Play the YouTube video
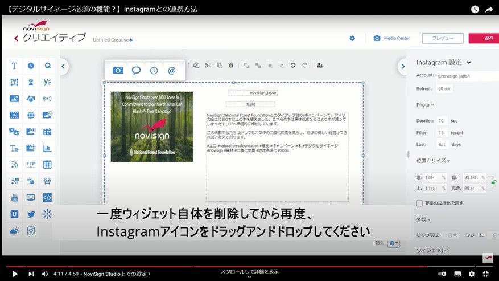This screenshot has height=281, width=499. (x=15, y=274)
